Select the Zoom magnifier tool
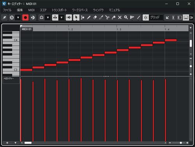This screenshot has height=147, width=195. coord(126,18)
